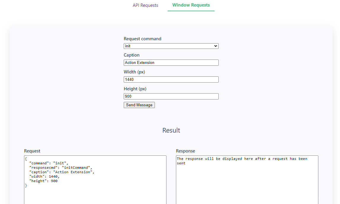This screenshot has height=204, width=340.
Task: Click inside the Request JSON textarea
Action: [95, 192]
